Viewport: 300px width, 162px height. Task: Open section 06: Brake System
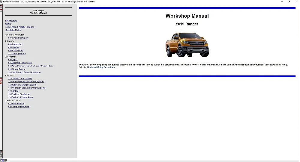pos(16,50)
